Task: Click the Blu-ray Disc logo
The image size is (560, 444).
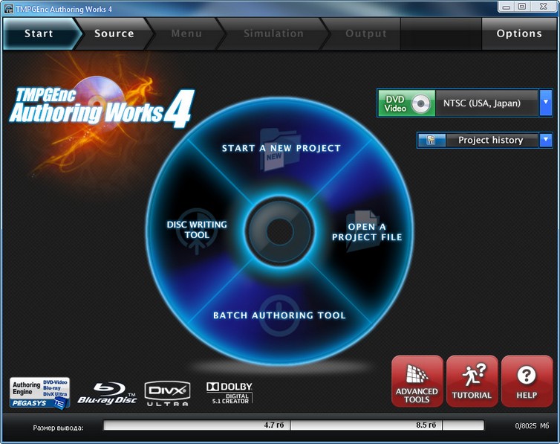Action: [x=106, y=392]
